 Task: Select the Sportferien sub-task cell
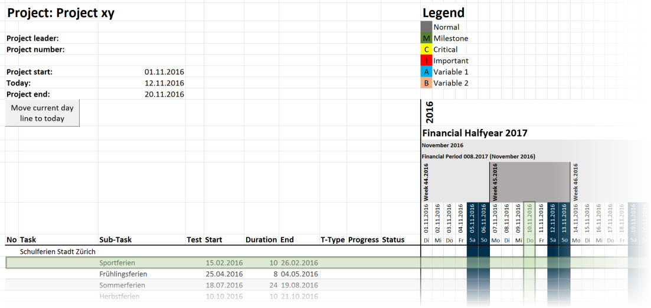click(117, 263)
